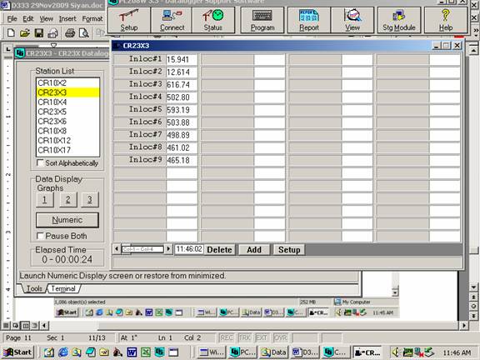Select station CR23X6 in Station List
This screenshot has height=360, width=480.
[67, 121]
